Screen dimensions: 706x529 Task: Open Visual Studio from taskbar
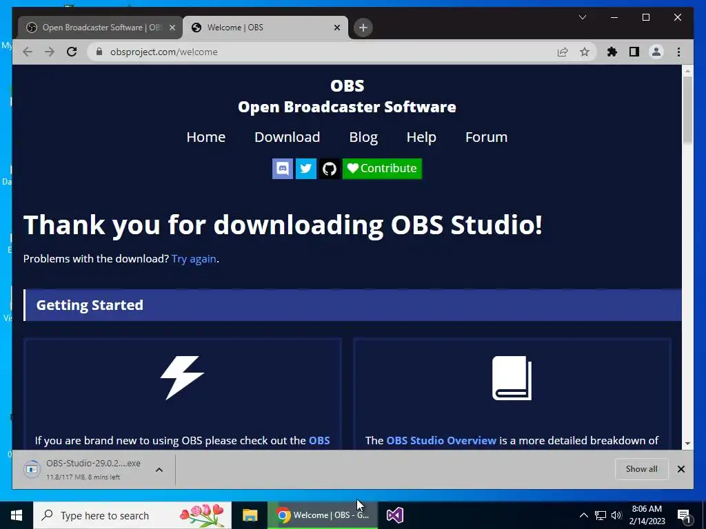coord(395,515)
